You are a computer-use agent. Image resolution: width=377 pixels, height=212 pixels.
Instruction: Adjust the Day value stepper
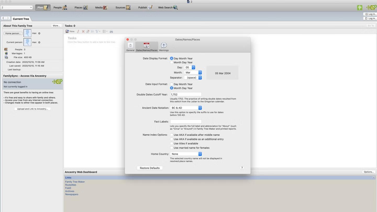(193, 67)
